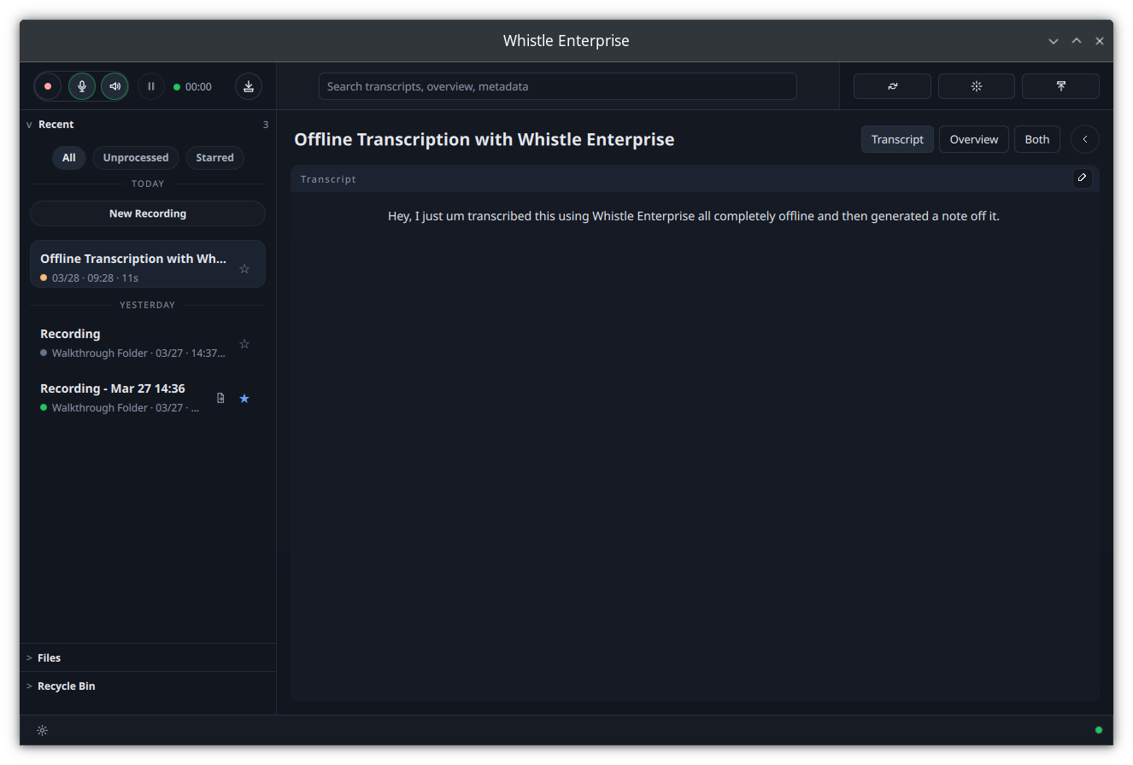This screenshot has width=1133, height=765.
Task: Expand the Recycle Bin section
Action: tap(28, 686)
